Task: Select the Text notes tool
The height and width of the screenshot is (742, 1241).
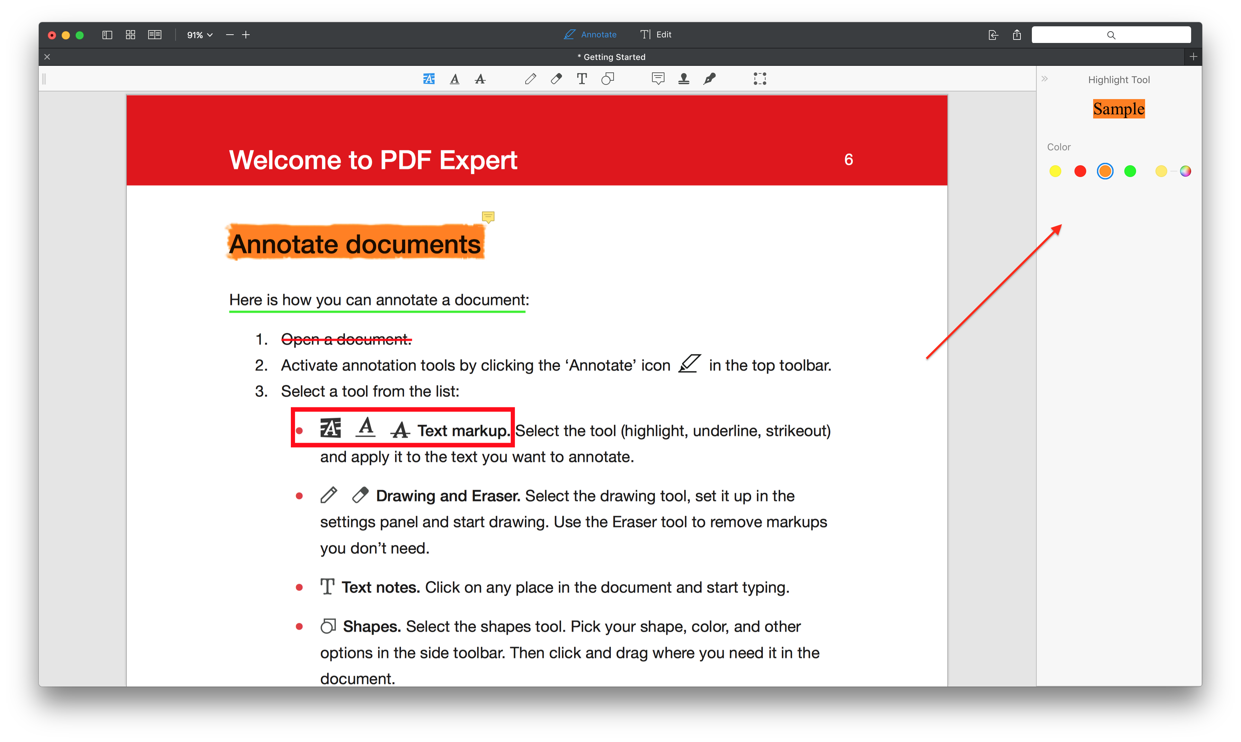Action: [x=582, y=79]
